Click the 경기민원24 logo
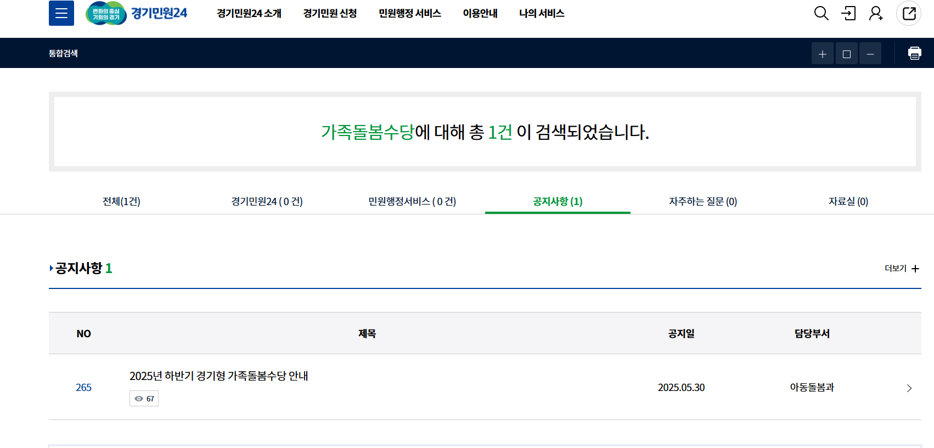The image size is (934, 448). pos(137,13)
